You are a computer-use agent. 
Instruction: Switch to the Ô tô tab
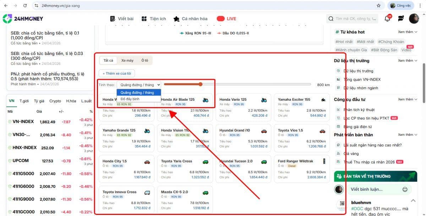click(145, 60)
